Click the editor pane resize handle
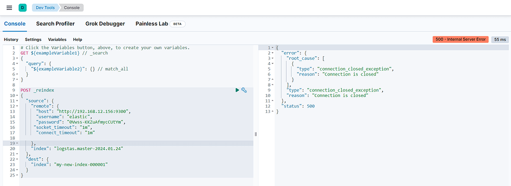Image resolution: width=511 pixels, height=186 pixels. coord(256,134)
